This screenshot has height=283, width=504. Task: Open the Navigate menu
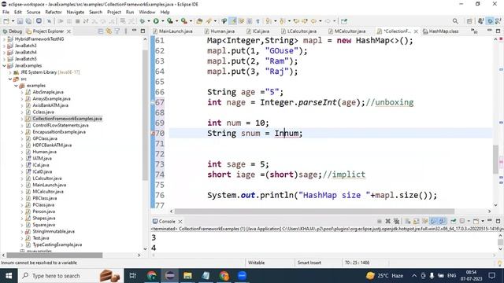click(x=76, y=13)
